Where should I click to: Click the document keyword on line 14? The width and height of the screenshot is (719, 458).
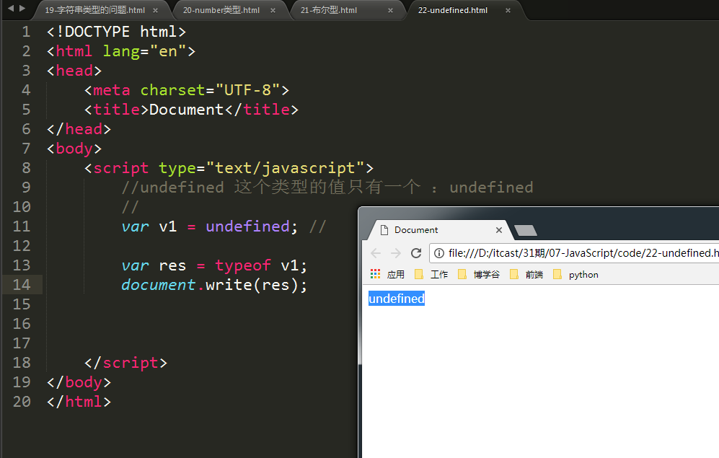(159, 285)
